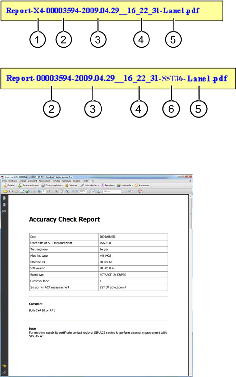Viewport: 236px width, 377px height.
Task: Open the Fenster menu
Action: click(86, 181)
